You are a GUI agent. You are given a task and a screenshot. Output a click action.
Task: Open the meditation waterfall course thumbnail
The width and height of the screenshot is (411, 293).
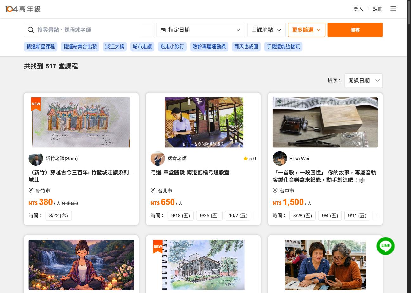pos(81,265)
